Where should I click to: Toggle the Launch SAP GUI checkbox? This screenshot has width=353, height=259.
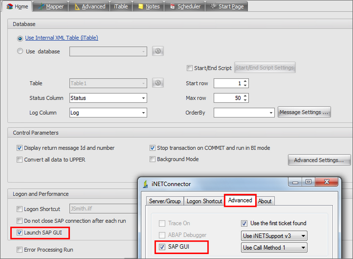(x=20, y=232)
